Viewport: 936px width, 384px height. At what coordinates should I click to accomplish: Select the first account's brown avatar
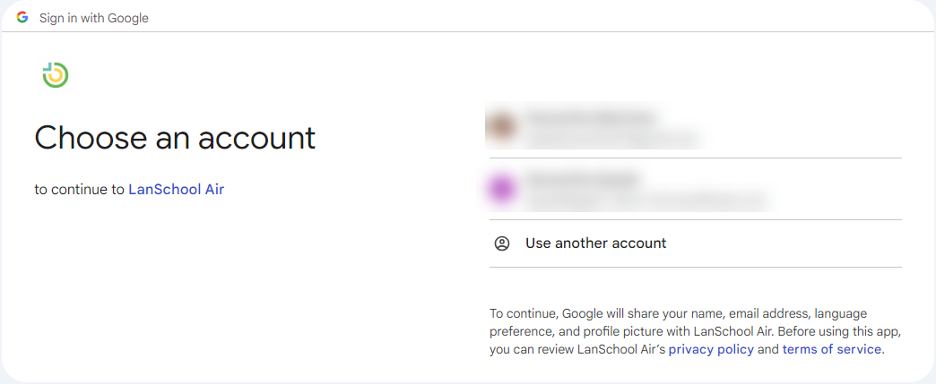click(x=501, y=126)
